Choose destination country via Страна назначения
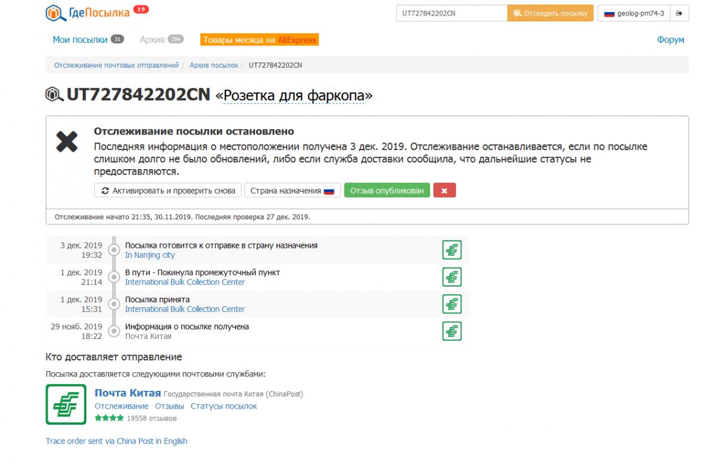 click(292, 191)
